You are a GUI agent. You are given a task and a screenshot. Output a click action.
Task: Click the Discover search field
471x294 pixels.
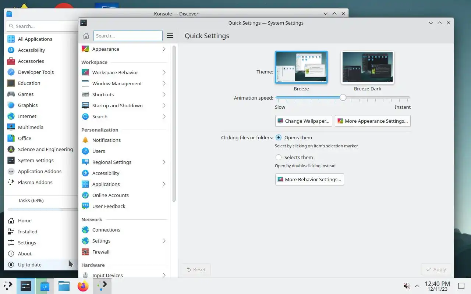42,26
